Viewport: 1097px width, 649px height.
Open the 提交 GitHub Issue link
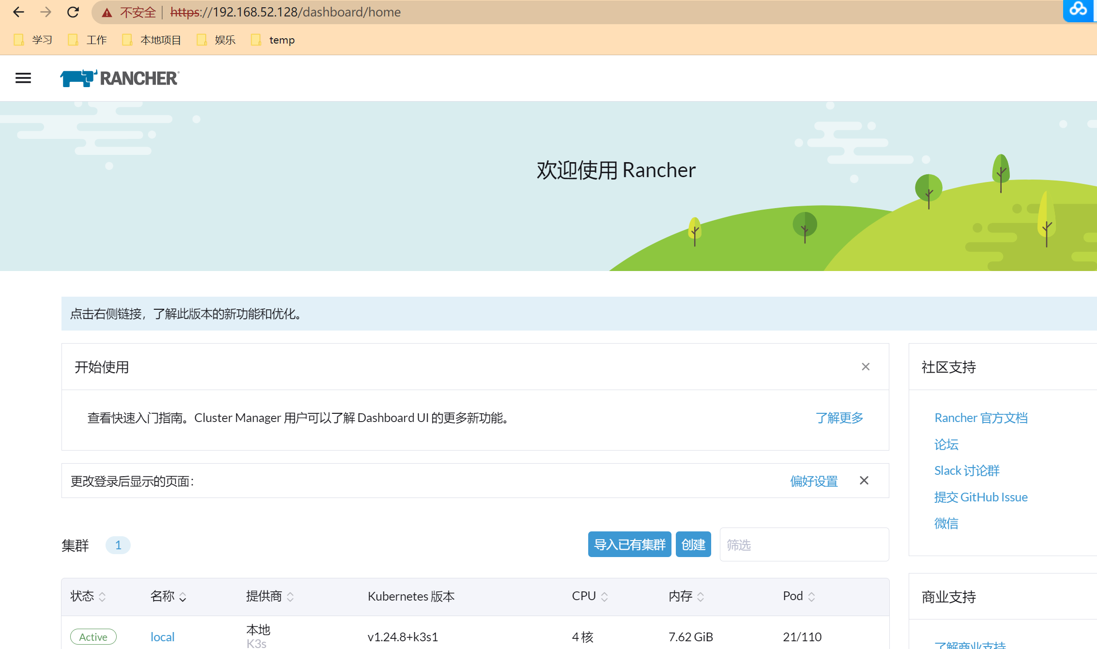[x=981, y=497]
